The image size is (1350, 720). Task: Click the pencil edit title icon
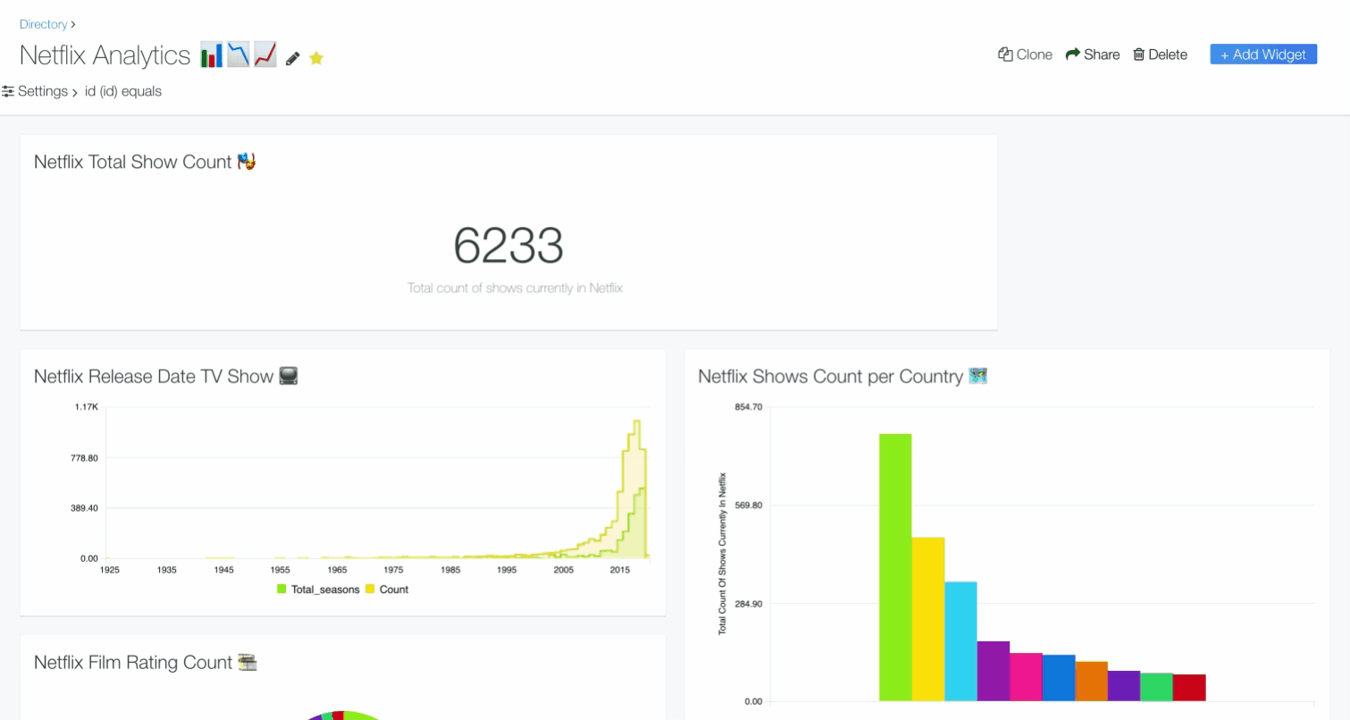pos(292,59)
